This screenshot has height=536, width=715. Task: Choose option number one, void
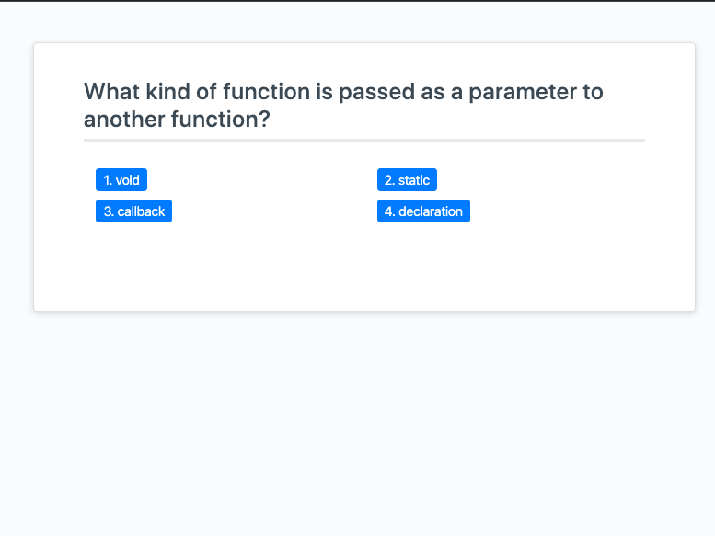121,180
